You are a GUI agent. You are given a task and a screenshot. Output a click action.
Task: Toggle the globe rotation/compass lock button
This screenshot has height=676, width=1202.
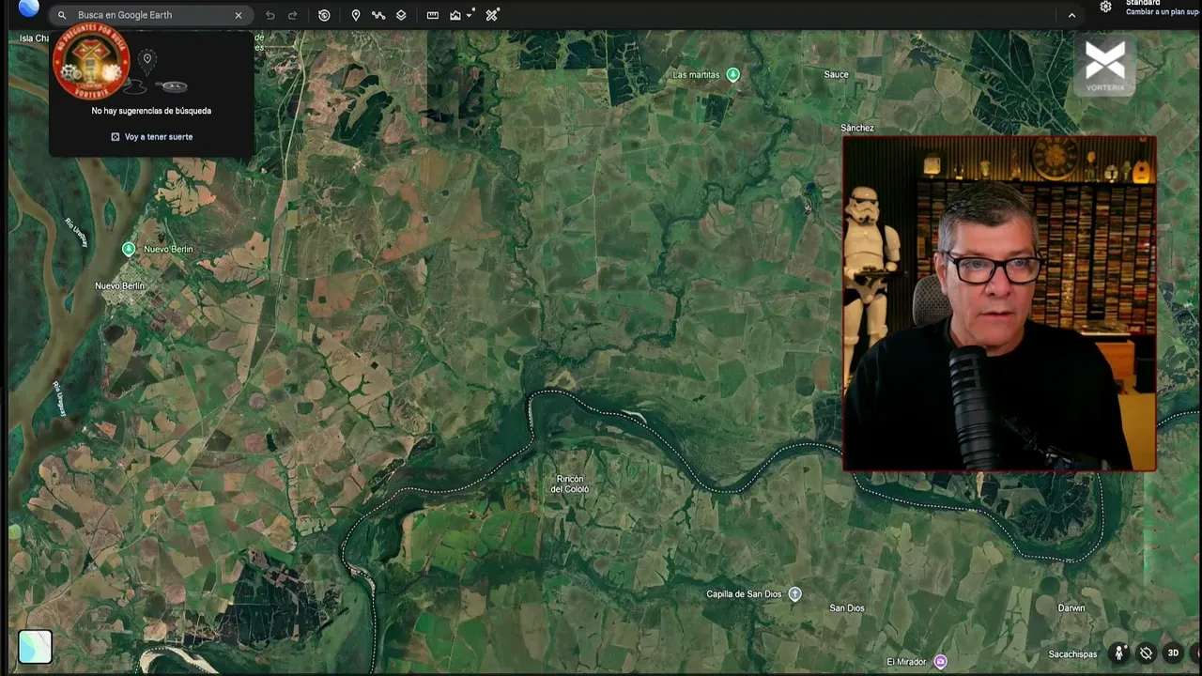(1146, 653)
